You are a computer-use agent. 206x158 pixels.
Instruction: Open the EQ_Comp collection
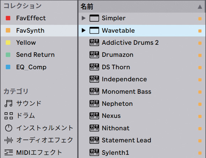click(x=39, y=67)
